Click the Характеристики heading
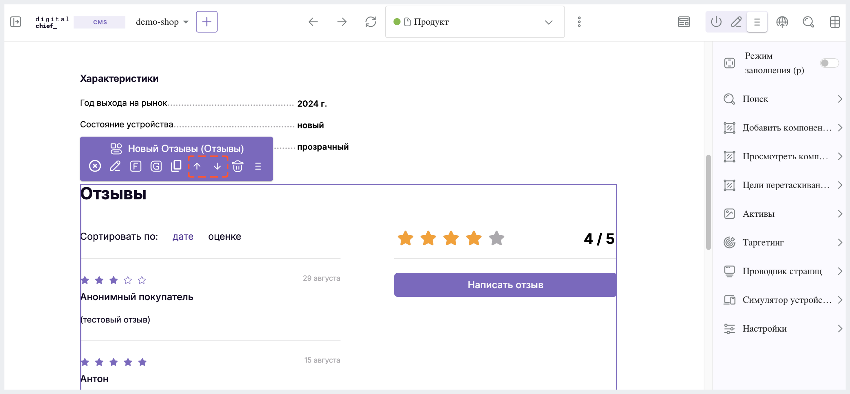This screenshot has height=394, width=850. (119, 78)
